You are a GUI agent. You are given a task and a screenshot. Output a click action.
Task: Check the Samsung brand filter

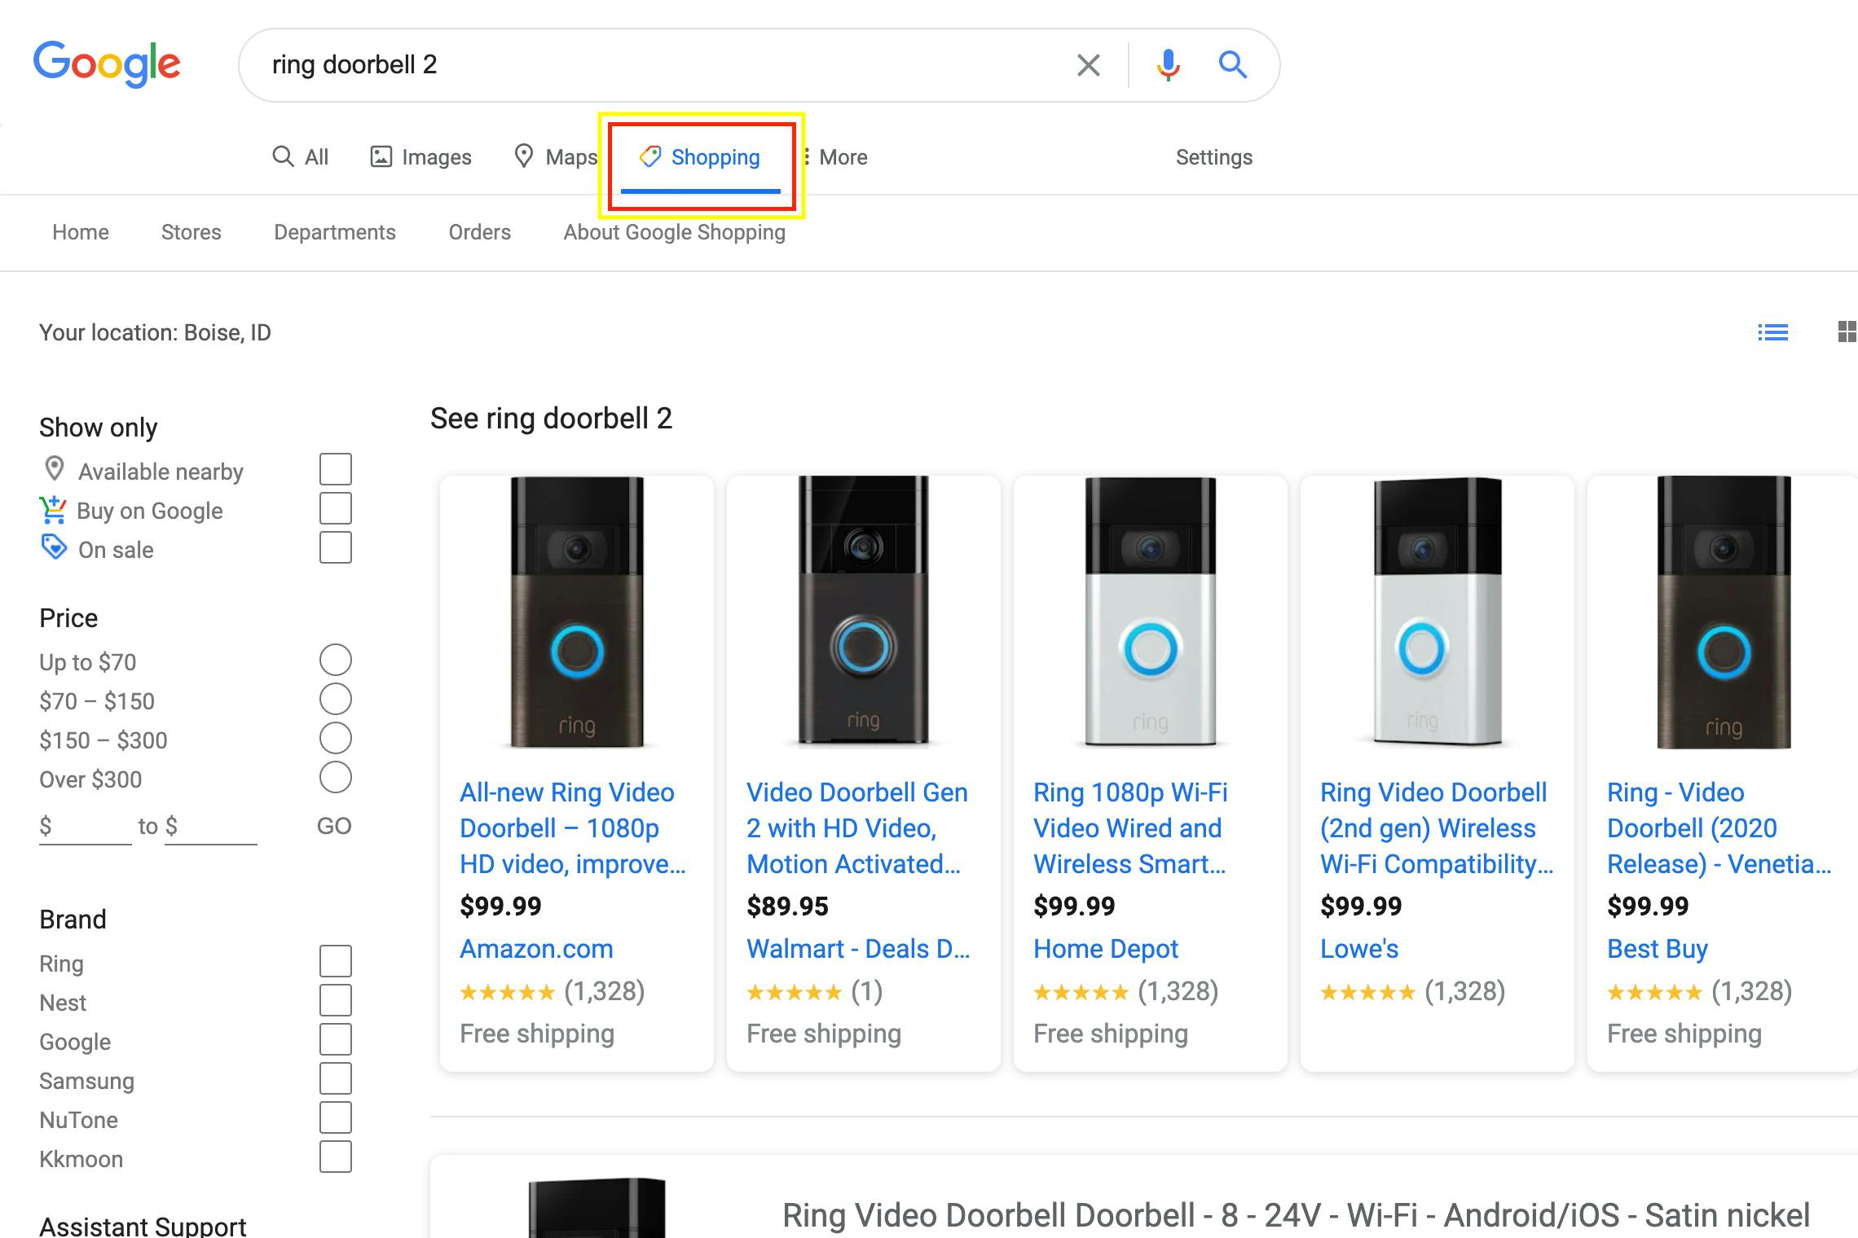click(x=336, y=1079)
